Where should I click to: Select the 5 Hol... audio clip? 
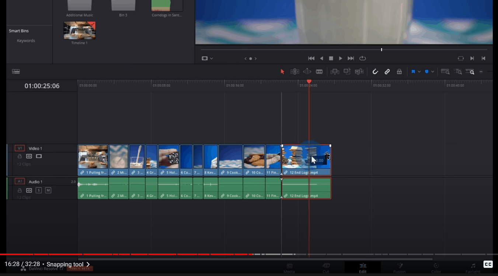click(x=168, y=188)
